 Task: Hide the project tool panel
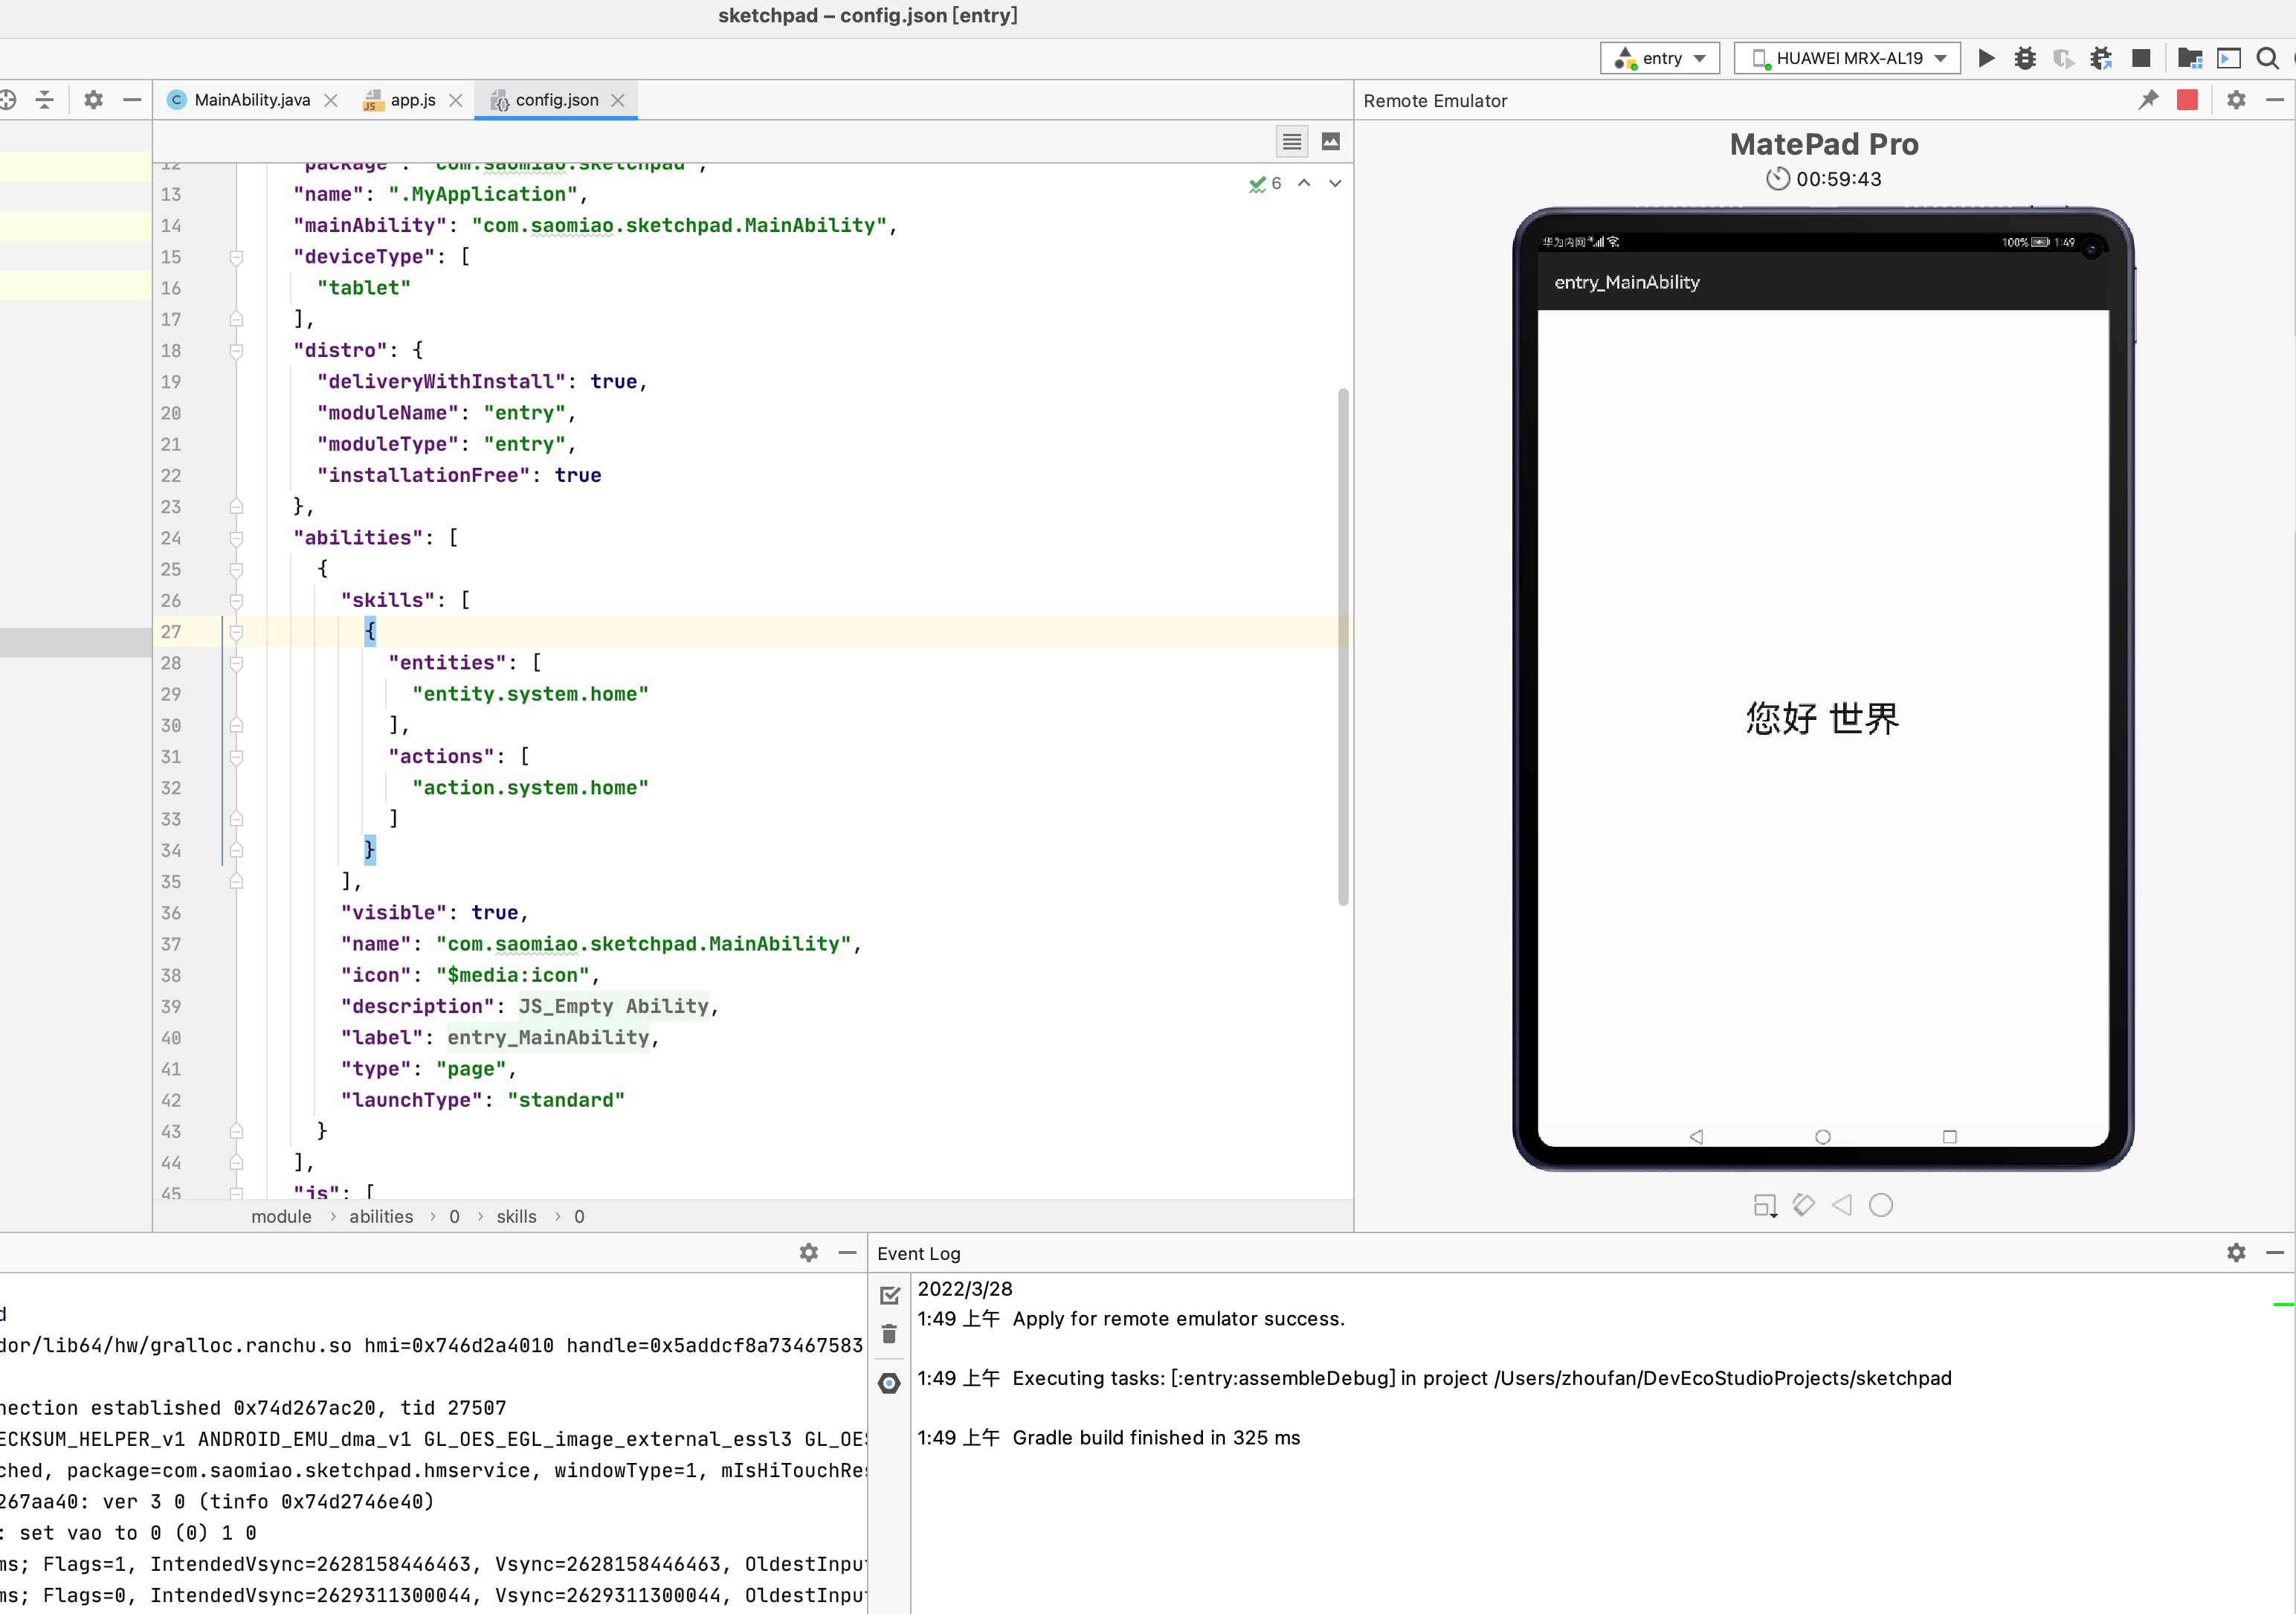(x=131, y=99)
